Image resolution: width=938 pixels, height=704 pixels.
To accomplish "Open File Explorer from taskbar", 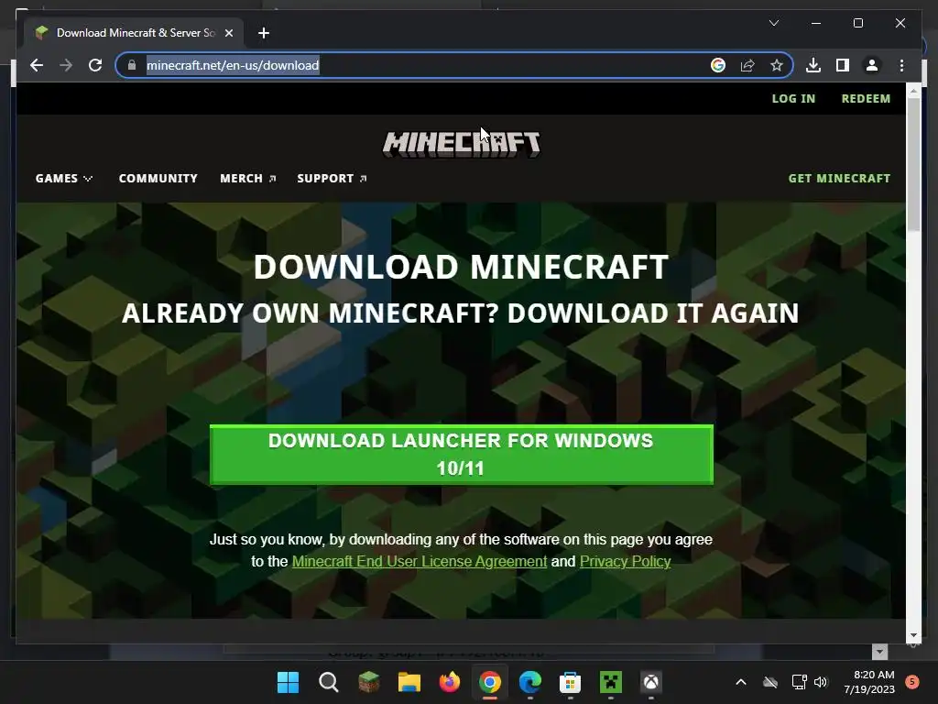I will (409, 682).
